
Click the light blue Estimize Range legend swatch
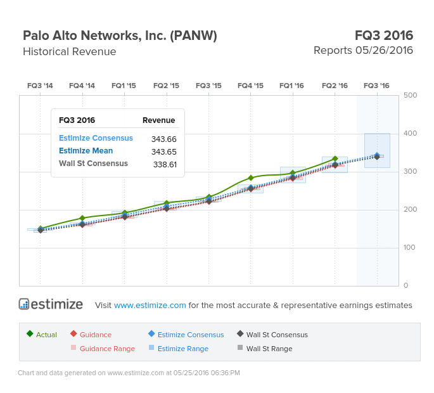[151, 347]
